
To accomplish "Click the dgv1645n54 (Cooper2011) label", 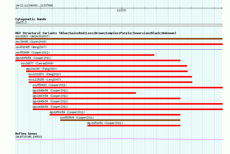I will [33, 58].
